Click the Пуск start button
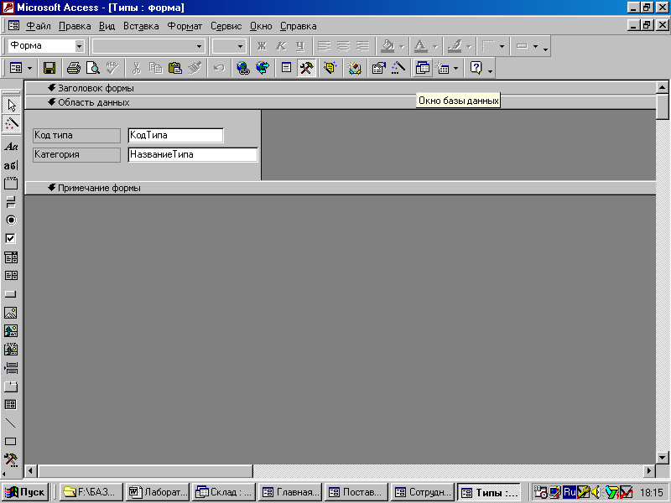Viewport: 671px width, 503px height. click(x=25, y=492)
